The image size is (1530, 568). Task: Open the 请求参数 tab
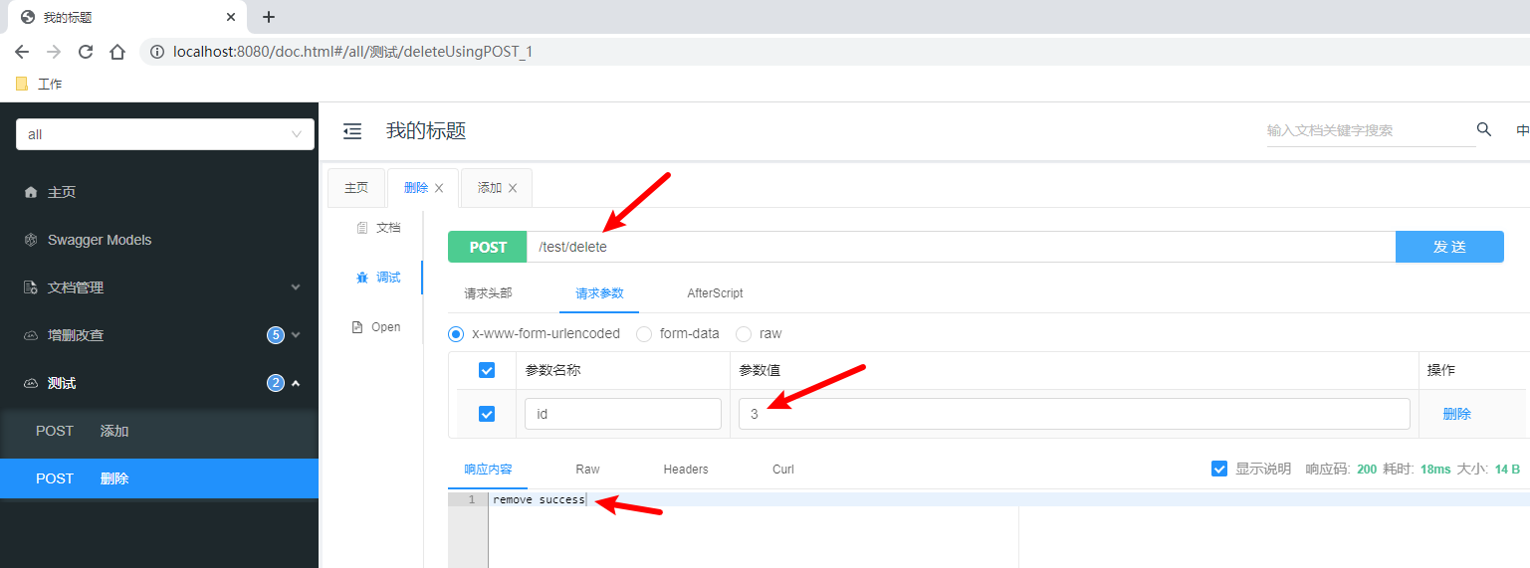(599, 293)
